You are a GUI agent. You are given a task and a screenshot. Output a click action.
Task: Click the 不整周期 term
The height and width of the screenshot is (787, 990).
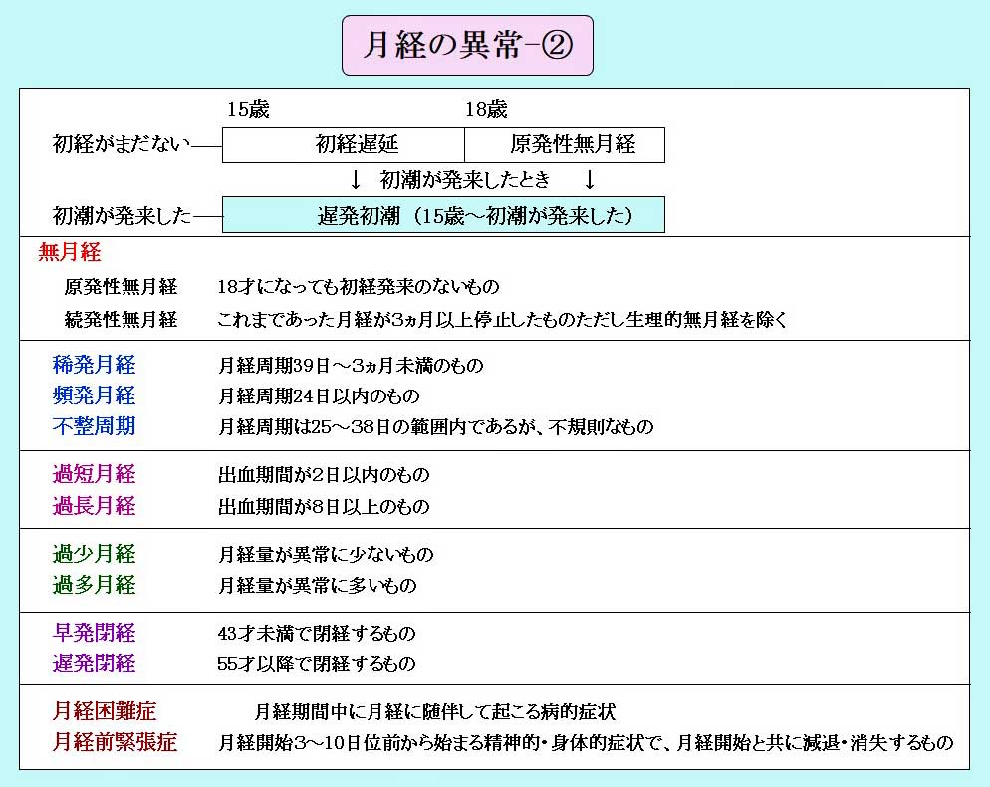pyautogui.click(x=94, y=426)
